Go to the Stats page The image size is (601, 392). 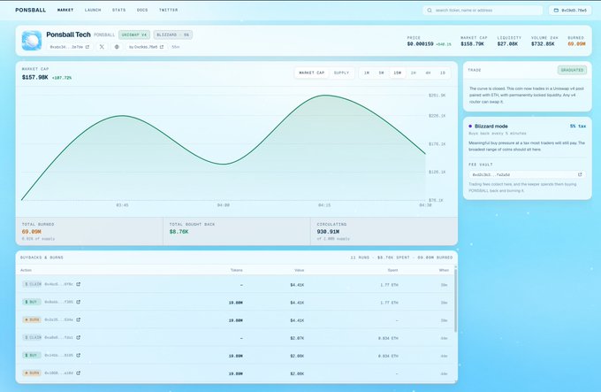[x=118, y=10]
